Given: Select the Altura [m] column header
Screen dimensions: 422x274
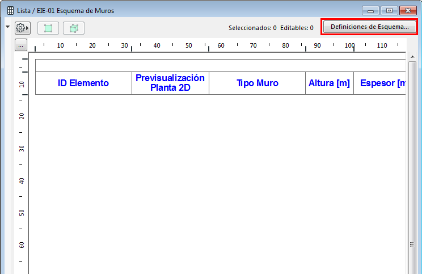Looking at the screenshot, I should coord(330,83).
